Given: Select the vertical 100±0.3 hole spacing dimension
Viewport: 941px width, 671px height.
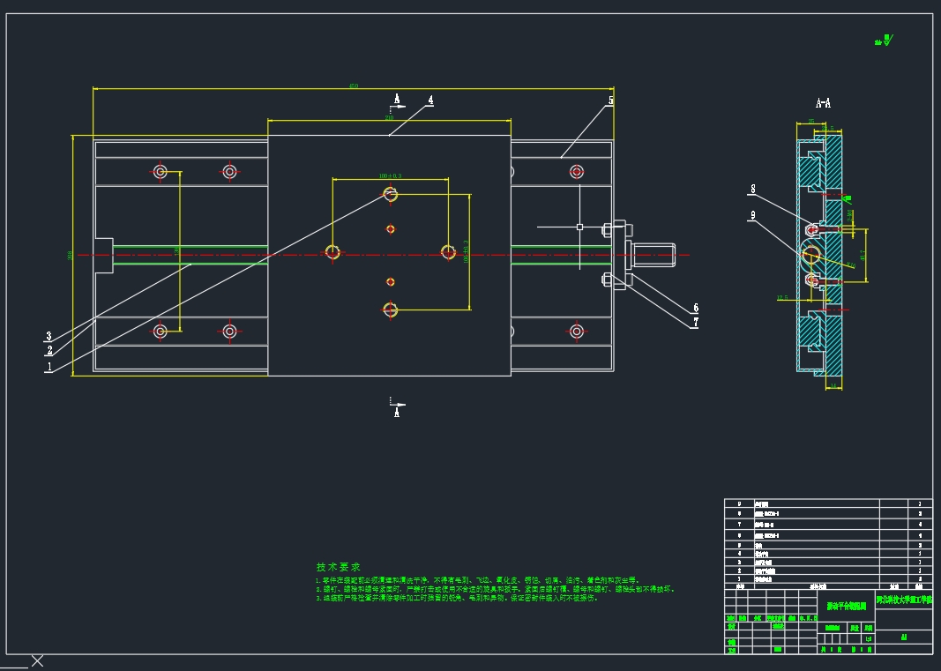Looking at the screenshot, I should (x=467, y=252).
